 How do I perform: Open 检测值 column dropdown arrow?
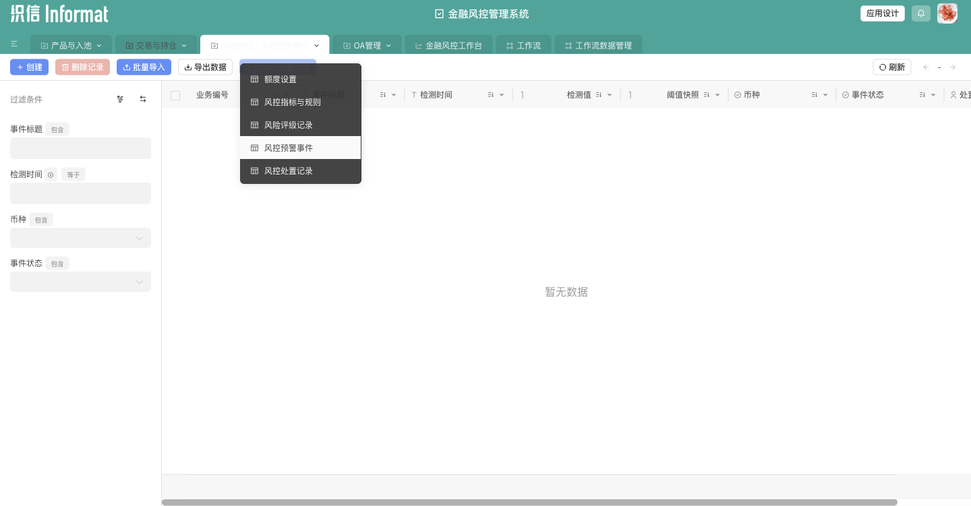pos(610,95)
